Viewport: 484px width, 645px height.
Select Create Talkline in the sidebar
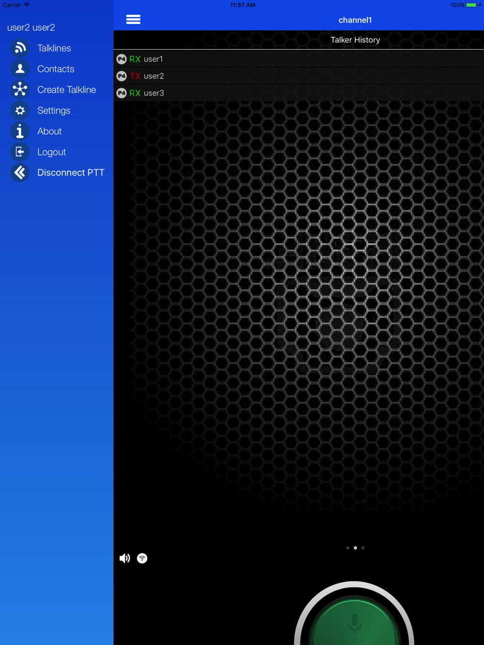pyautogui.click(x=67, y=89)
